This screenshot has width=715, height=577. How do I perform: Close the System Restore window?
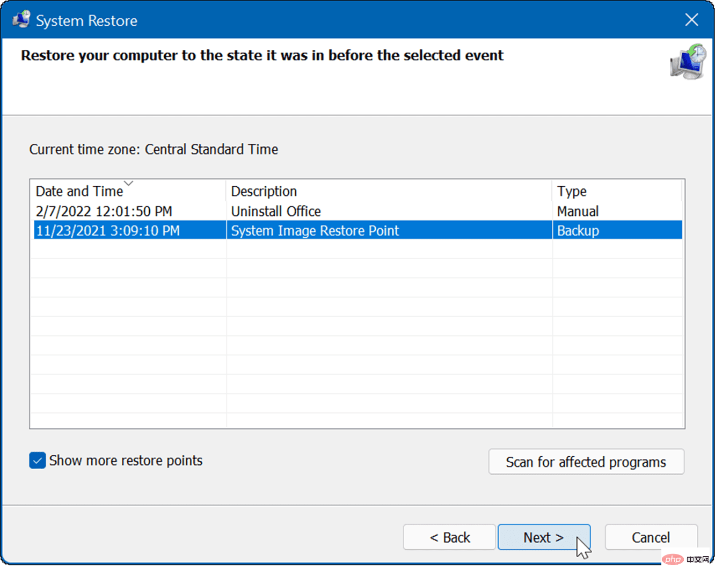pyautogui.click(x=691, y=20)
